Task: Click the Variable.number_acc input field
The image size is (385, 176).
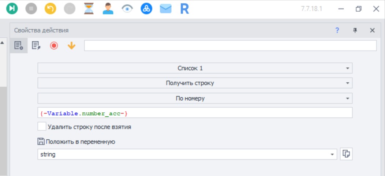Action: coord(195,113)
